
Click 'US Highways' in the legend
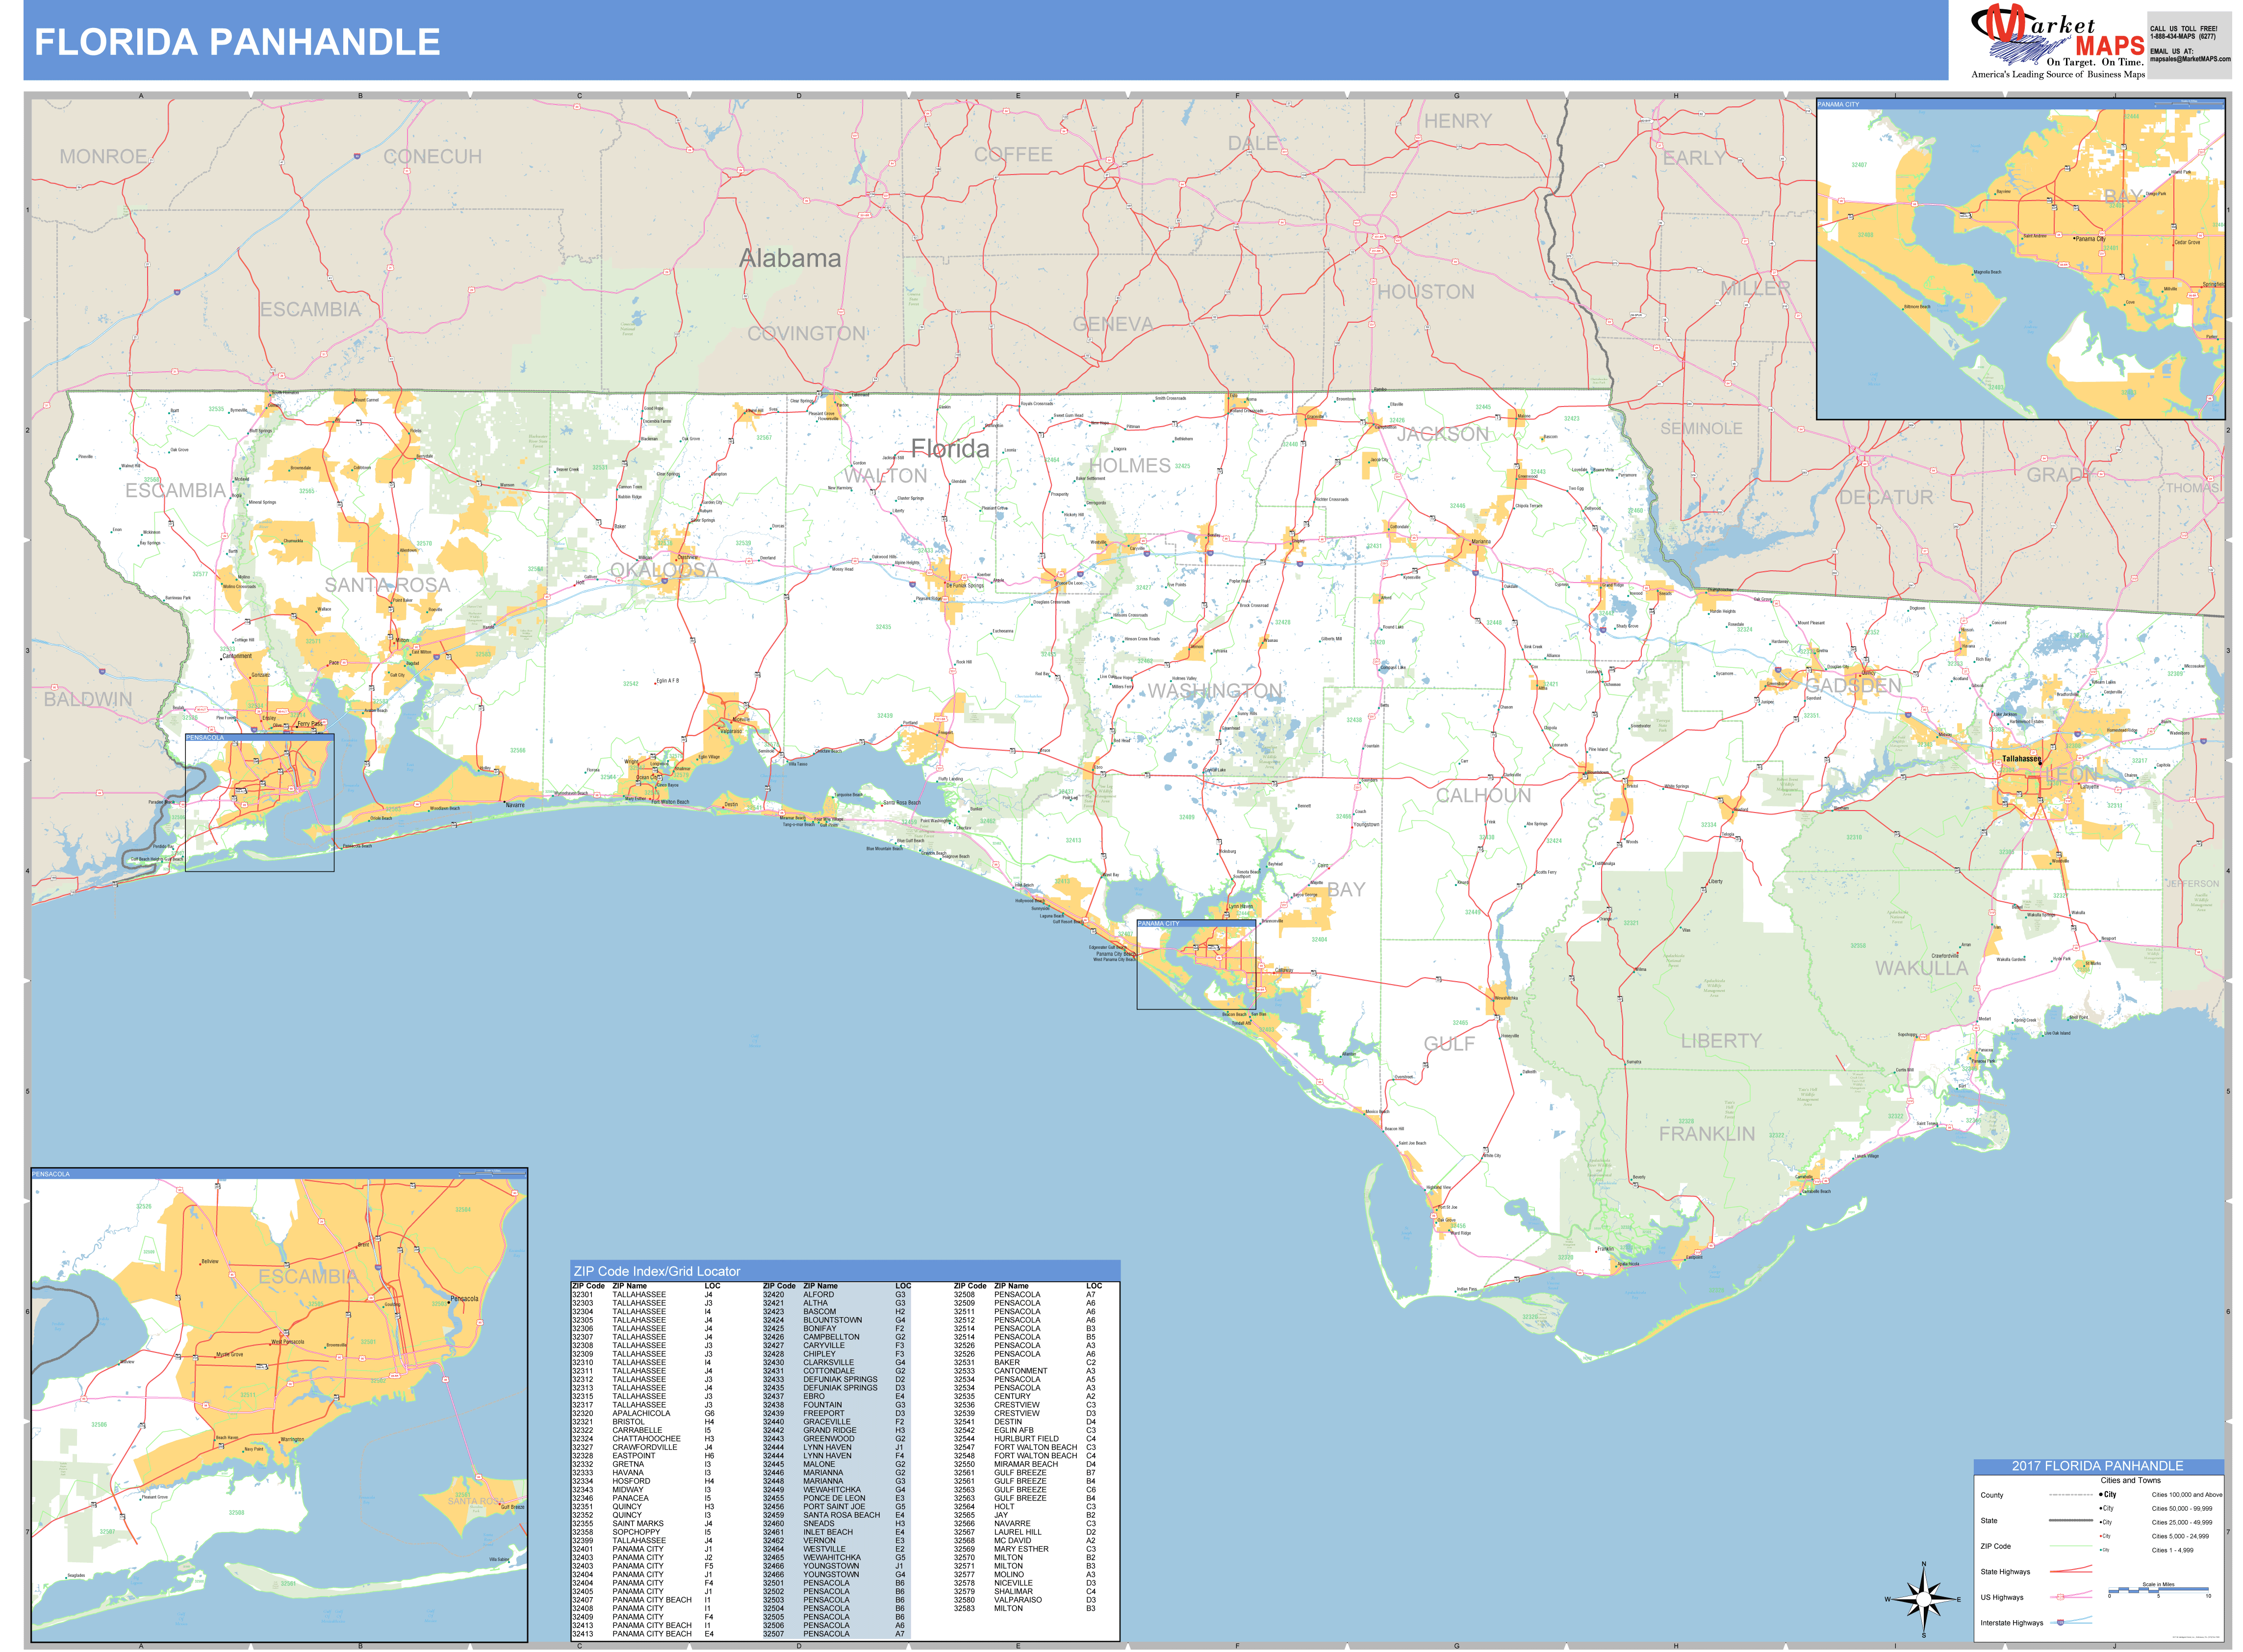(2001, 1597)
